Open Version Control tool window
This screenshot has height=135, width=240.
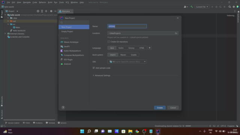point(12,123)
